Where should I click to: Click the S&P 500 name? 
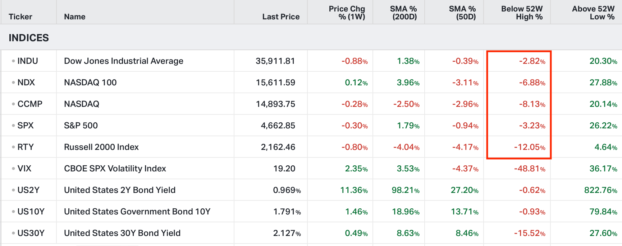(81, 126)
